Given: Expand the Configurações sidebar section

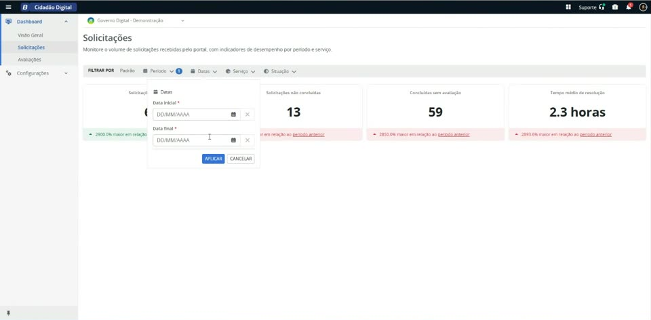Looking at the screenshot, I should coord(66,73).
